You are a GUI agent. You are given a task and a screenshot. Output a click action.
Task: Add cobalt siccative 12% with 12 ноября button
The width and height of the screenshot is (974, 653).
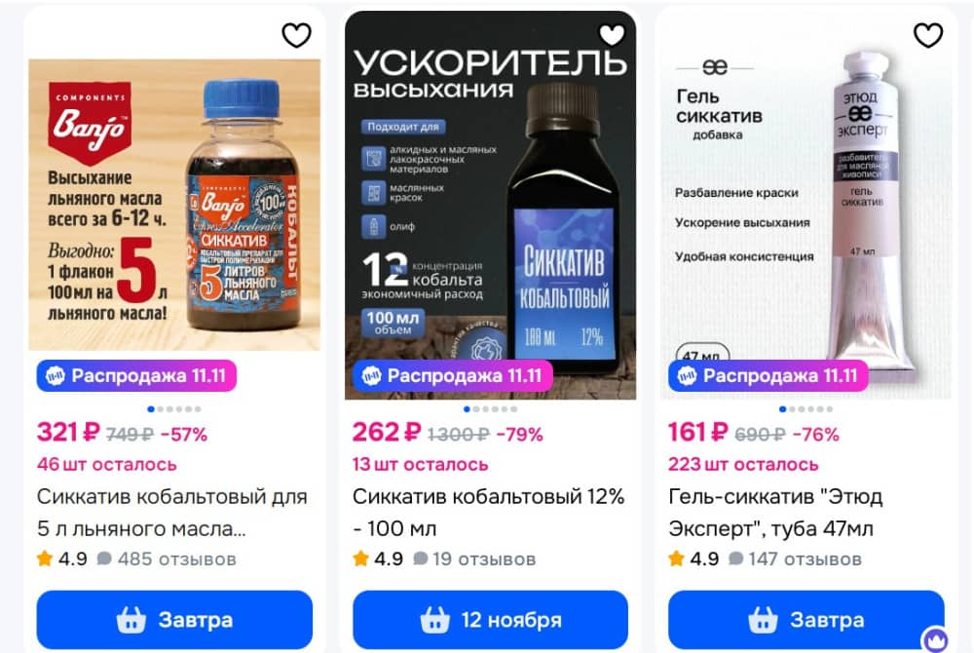[x=490, y=620]
